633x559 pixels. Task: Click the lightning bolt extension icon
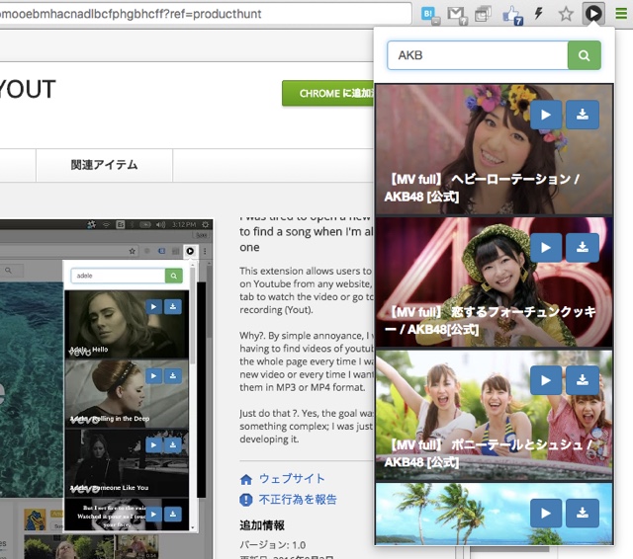click(x=538, y=13)
